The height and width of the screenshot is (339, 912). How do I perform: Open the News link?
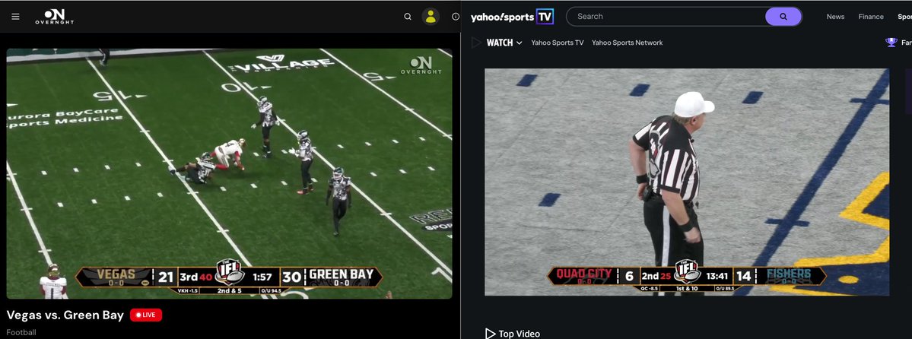pyautogui.click(x=835, y=16)
